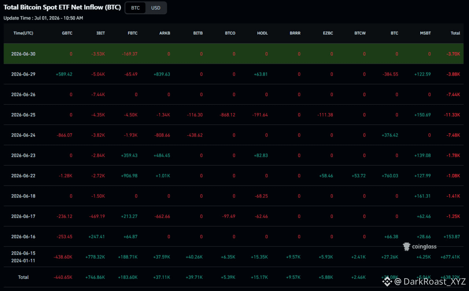Click the +760.03 BTC value

pyautogui.click(x=390, y=176)
